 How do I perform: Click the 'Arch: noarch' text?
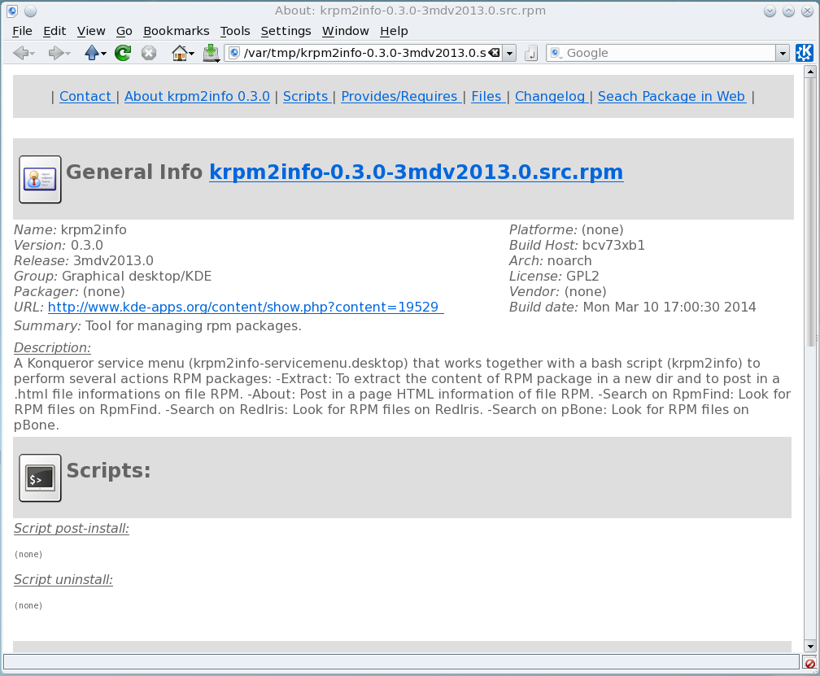pyautogui.click(x=550, y=261)
